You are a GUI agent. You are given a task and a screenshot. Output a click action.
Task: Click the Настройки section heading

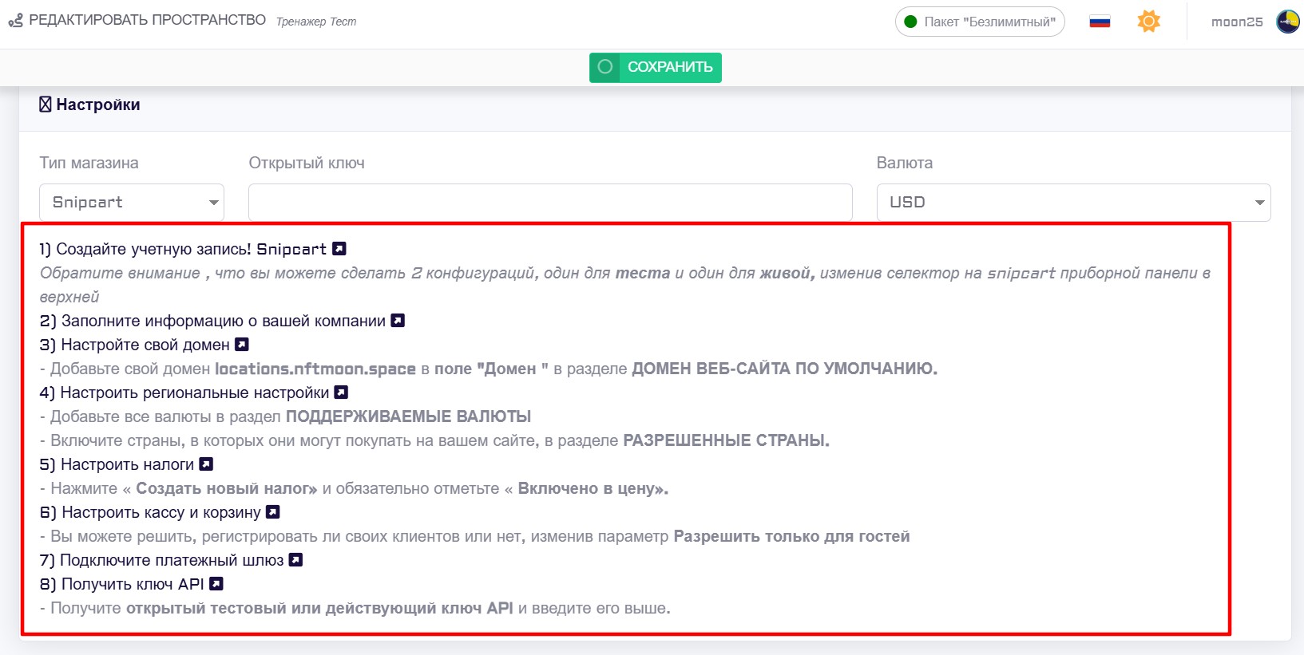pos(98,105)
